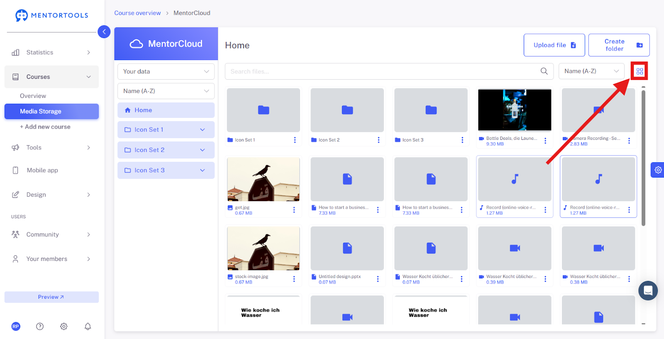Click MentorCloud breadcrumb
Image resolution: width=664 pixels, height=339 pixels.
[192, 13]
